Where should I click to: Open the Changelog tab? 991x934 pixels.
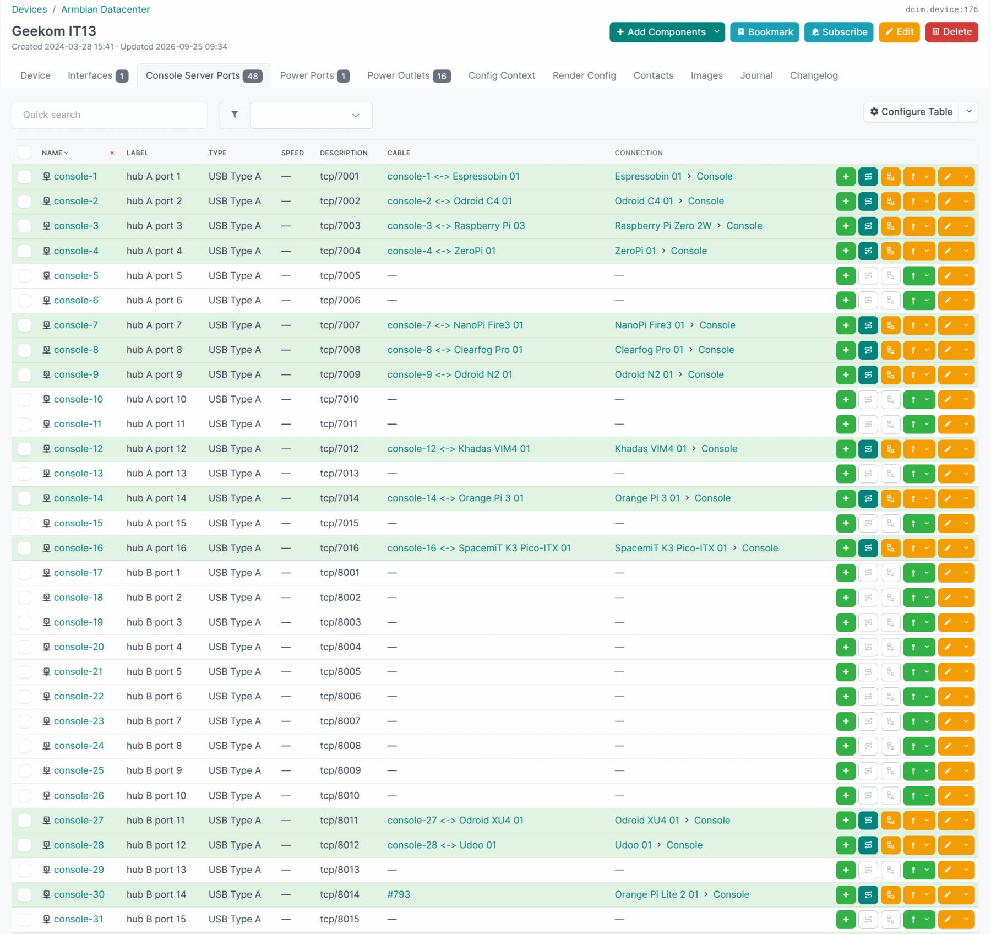click(x=814, y=75)
